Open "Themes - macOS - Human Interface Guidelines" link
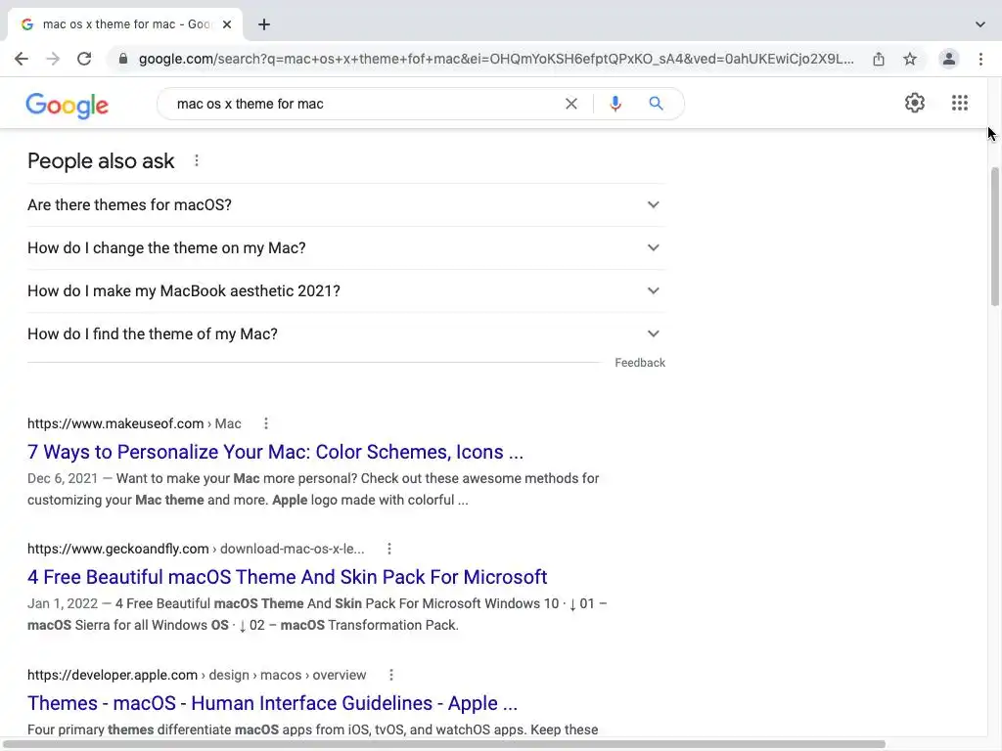1002x751 pixels. click(x=272, y=703)
